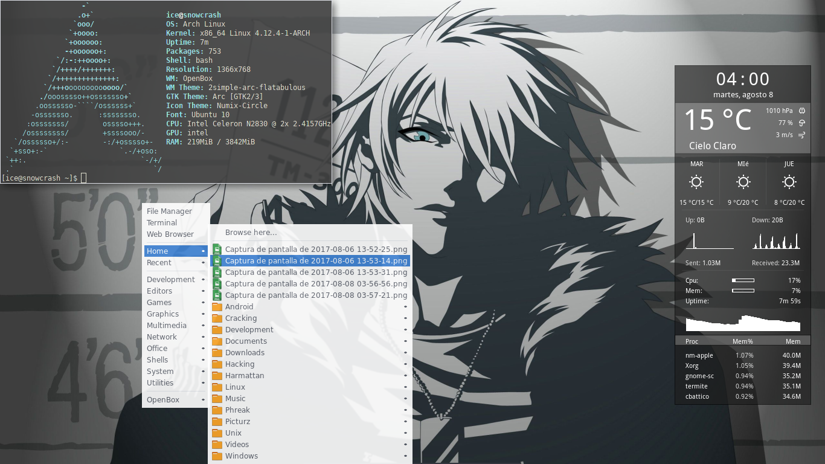
Task: Click the Harmattan folder icon
Action: pyautogui.click(x=217, y=375)
